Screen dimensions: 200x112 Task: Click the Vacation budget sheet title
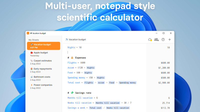point(77,40)
